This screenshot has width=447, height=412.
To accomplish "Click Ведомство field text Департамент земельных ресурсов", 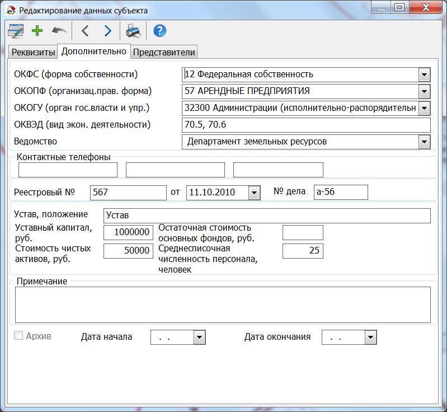I will click(257, 142).
